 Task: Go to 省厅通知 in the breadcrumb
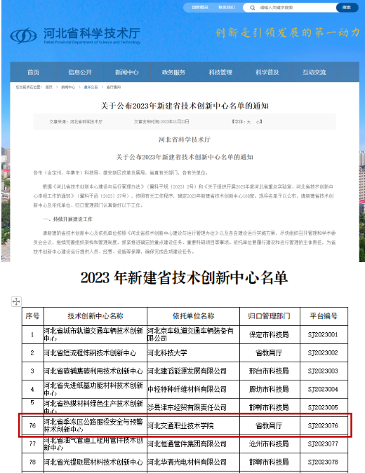(114, 87)
